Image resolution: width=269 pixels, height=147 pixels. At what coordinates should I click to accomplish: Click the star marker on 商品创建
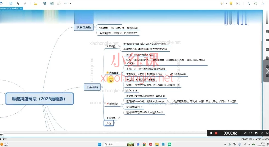pyautogui.click(x=107, y=73)
